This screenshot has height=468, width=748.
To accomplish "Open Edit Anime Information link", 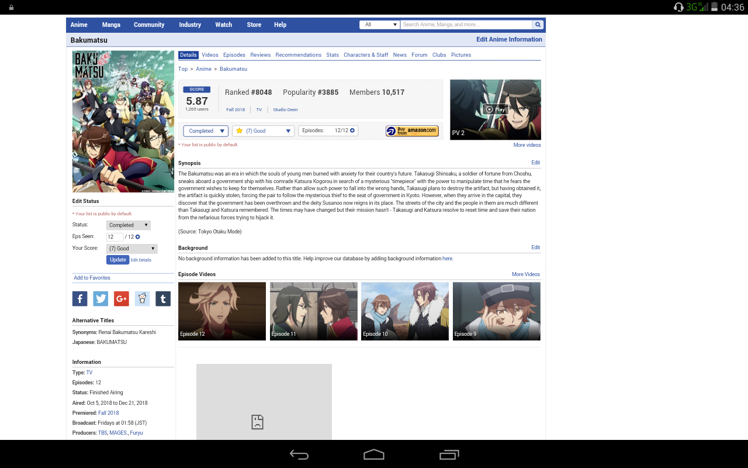I will click(x=509, y=40).
